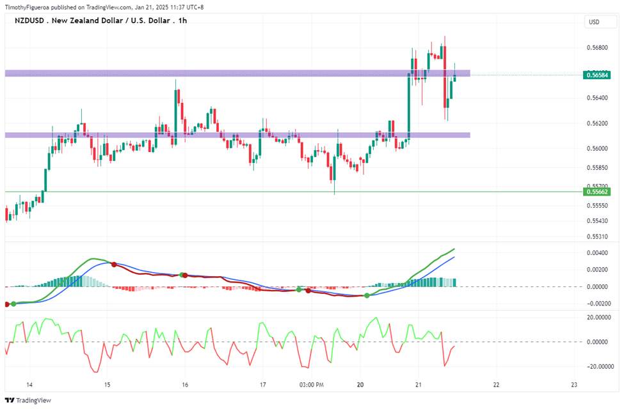Click the 0.55662 green line price label
Image resolution: width=624 pixels, height=409 pixels.
(596, 192)
